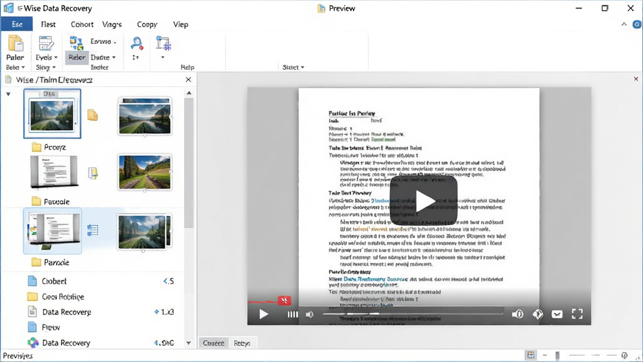Collapse the tree arrow beside first thumbnail

coord(8,94)
